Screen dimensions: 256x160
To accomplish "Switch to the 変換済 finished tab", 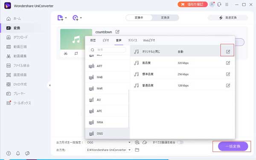I will (x=165, y=17).
